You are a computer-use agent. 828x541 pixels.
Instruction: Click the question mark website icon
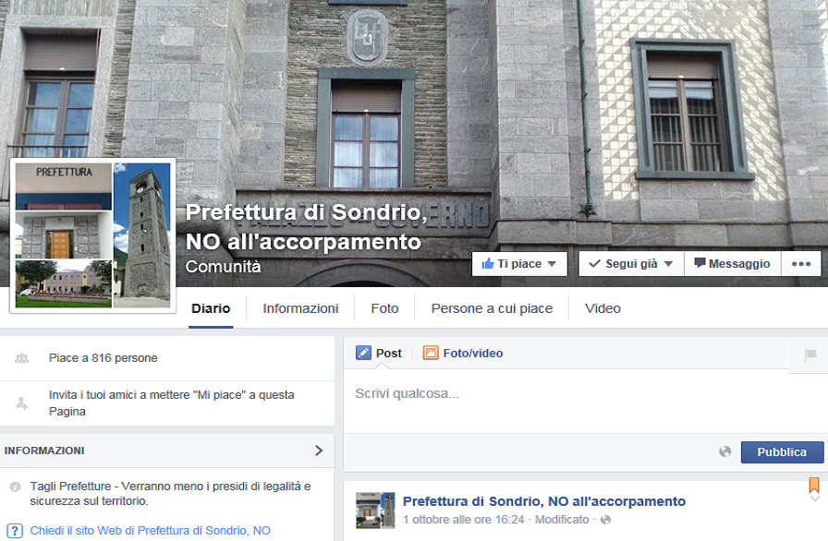[x=15, y=531]
